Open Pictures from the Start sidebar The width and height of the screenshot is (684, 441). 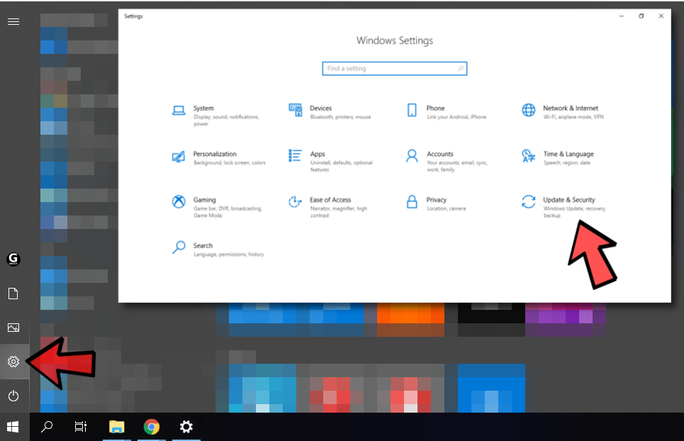(x=13, y=328)
